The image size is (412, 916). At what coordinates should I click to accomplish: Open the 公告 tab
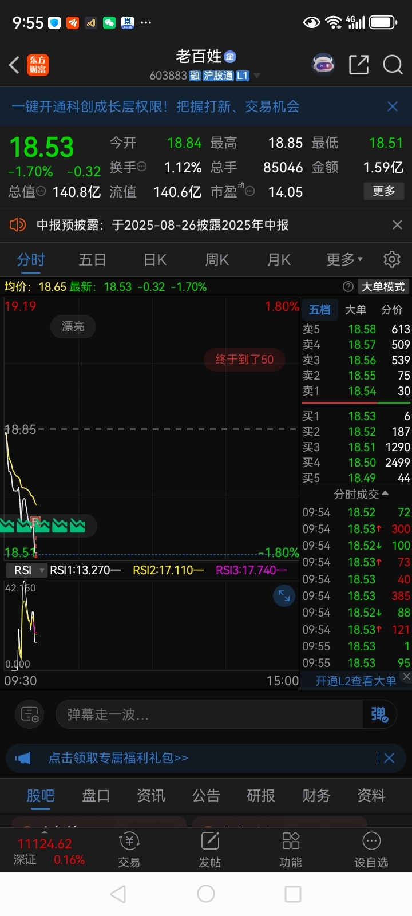(x=206, y=795)
